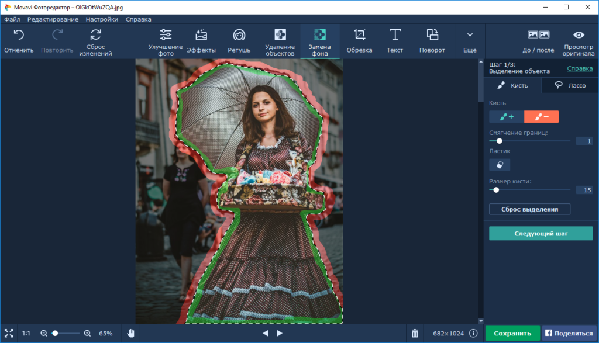This screenshot has height=343, width=599.
Task: Open the Удаление объектов tool
Action: pyautogui.click(x=280, y=35)
